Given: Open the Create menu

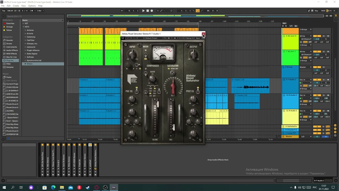Looking at the screenshot, I should [x=16, y=6].
